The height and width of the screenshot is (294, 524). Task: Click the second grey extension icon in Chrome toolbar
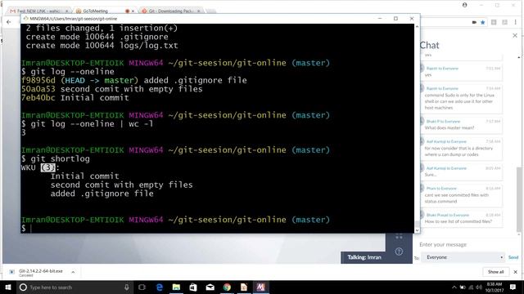click(504, 22)
